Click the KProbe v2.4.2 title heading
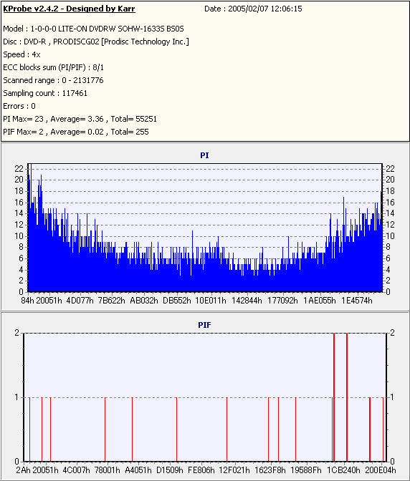 69,9
